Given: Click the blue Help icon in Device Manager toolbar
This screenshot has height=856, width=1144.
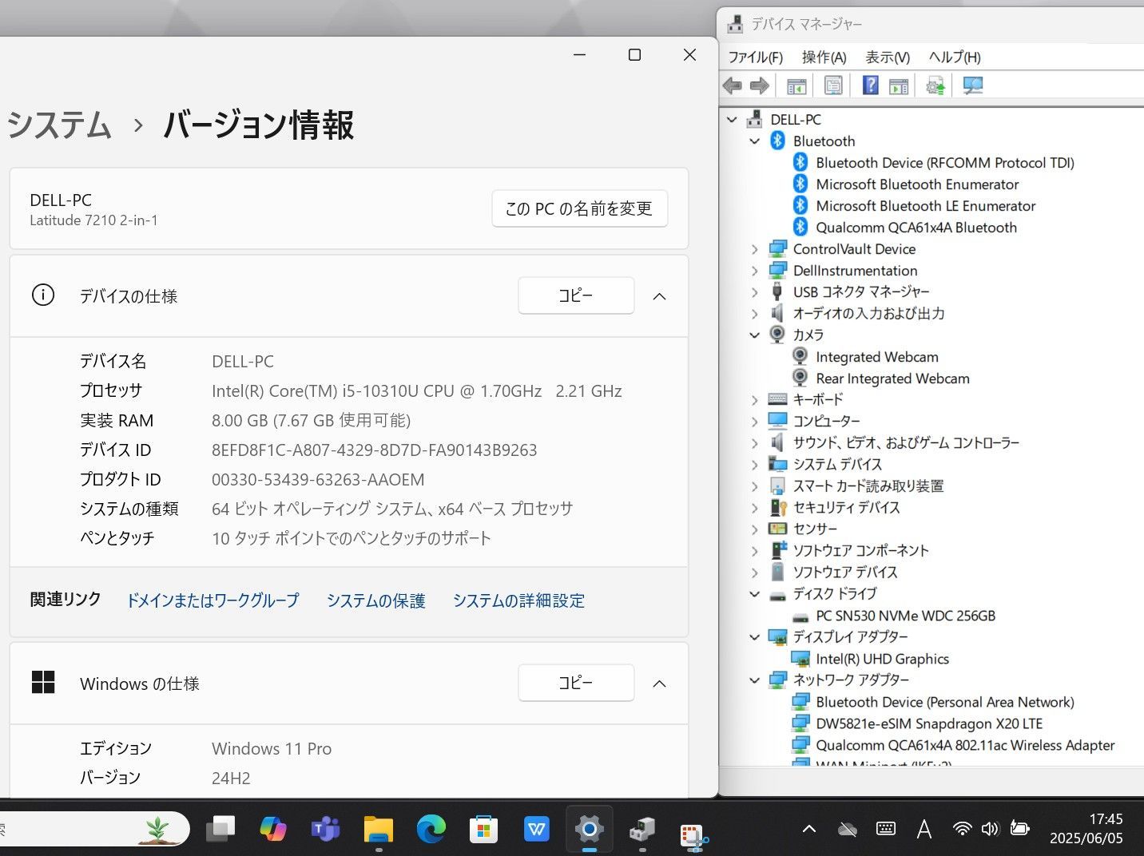Looking at the screenshot, I should coord(870,85).
